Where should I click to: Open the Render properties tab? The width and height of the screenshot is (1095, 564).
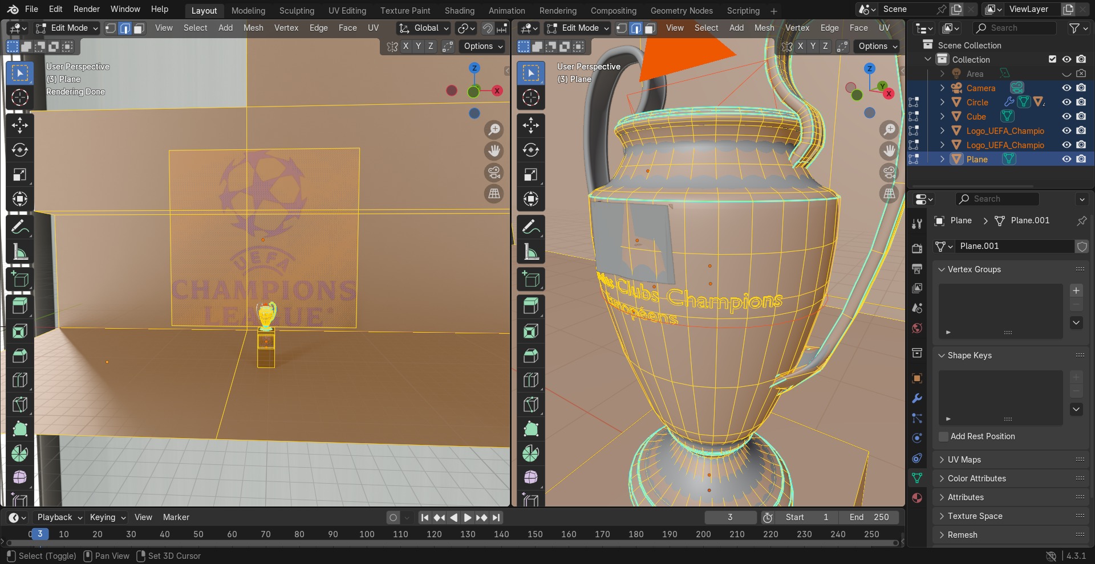pos(917,248)
